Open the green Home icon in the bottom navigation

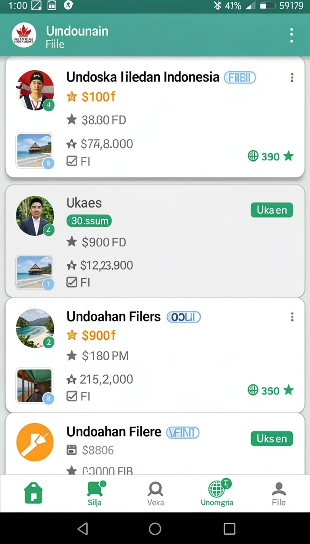[34, 493]
